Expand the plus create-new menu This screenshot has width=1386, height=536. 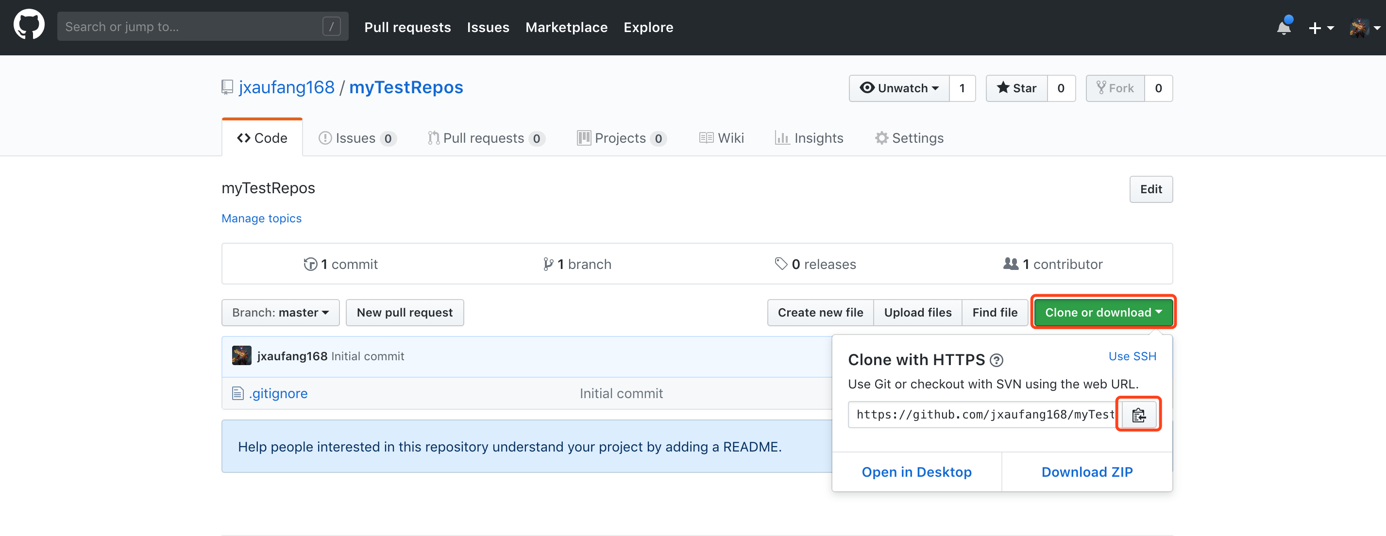1320,28
